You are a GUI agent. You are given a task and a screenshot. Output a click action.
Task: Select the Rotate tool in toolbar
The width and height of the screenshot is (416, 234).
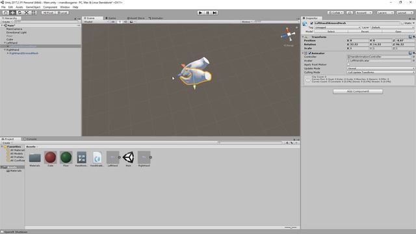pyautogui.click(x=19, y=13)
